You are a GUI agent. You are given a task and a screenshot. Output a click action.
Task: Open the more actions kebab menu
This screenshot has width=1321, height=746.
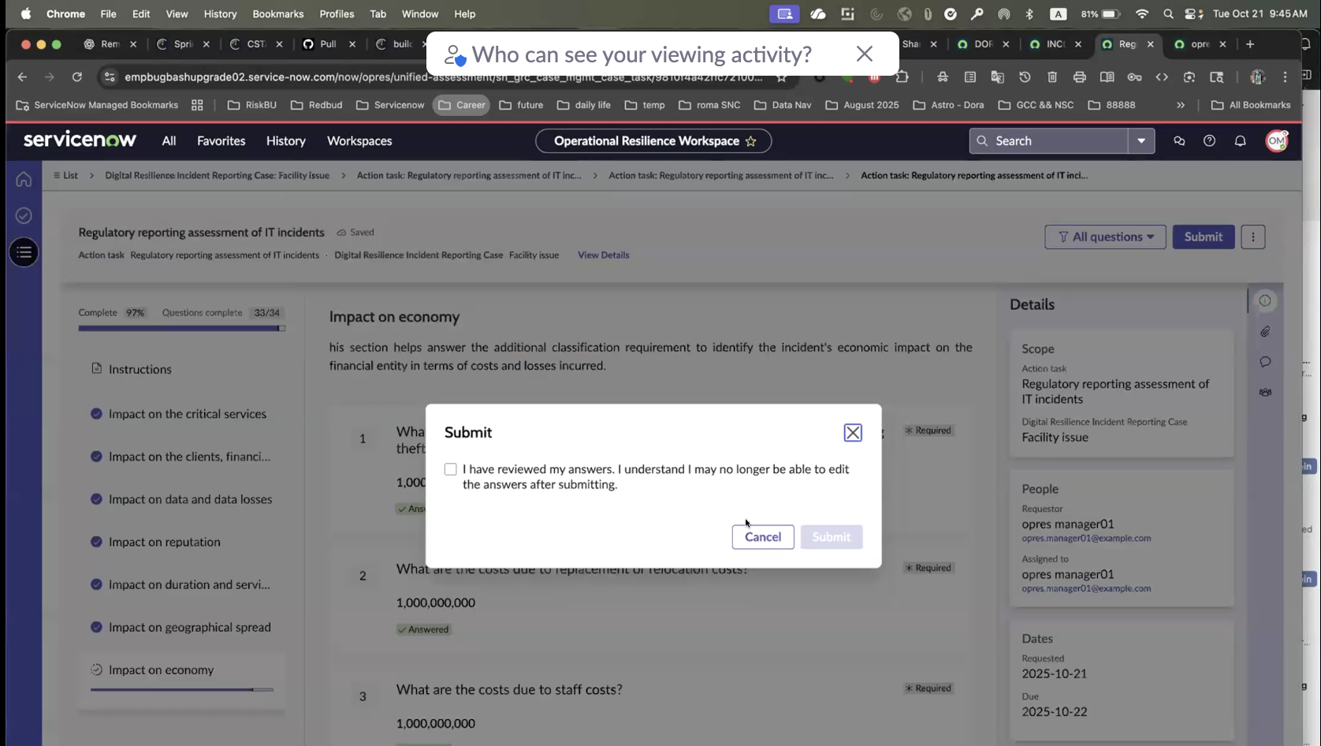[1253, 237]
